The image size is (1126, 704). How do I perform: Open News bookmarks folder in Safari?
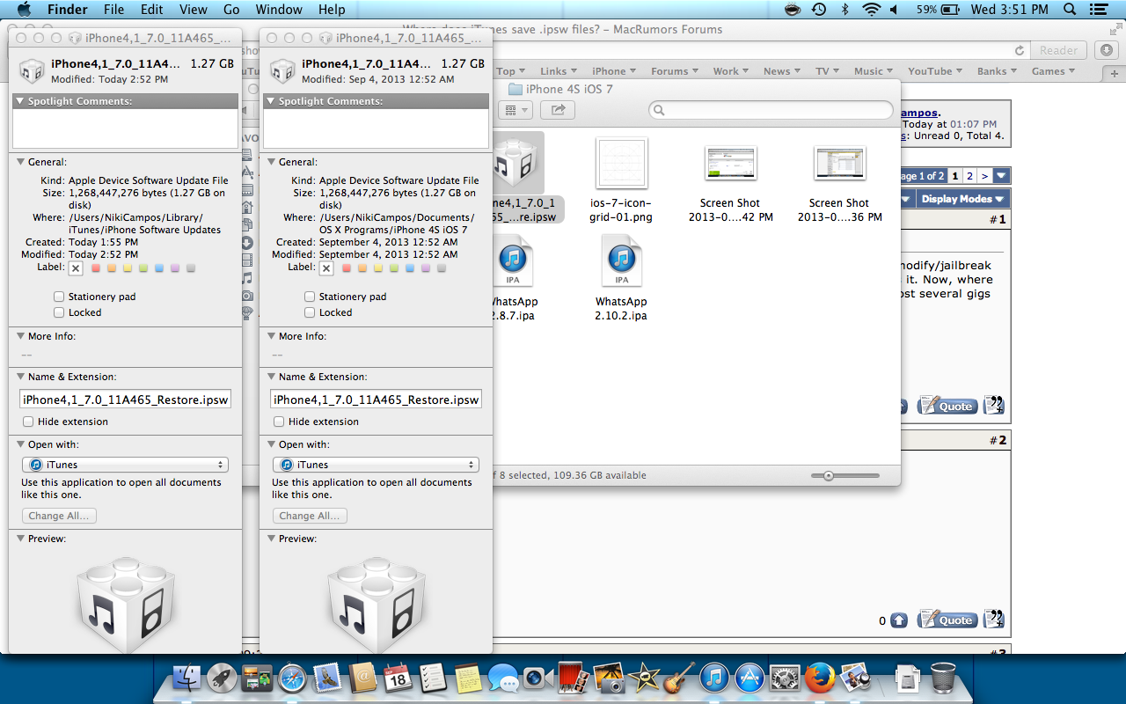[x=781, y=71]
